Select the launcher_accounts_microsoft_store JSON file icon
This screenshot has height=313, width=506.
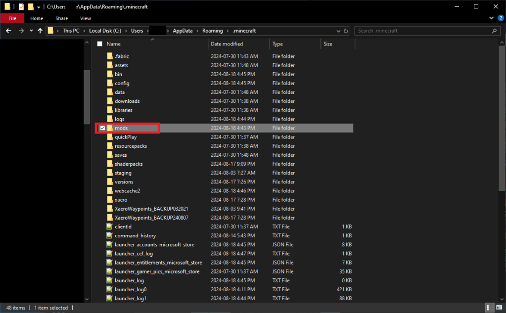pyautogui.click(x=110, y=244)
